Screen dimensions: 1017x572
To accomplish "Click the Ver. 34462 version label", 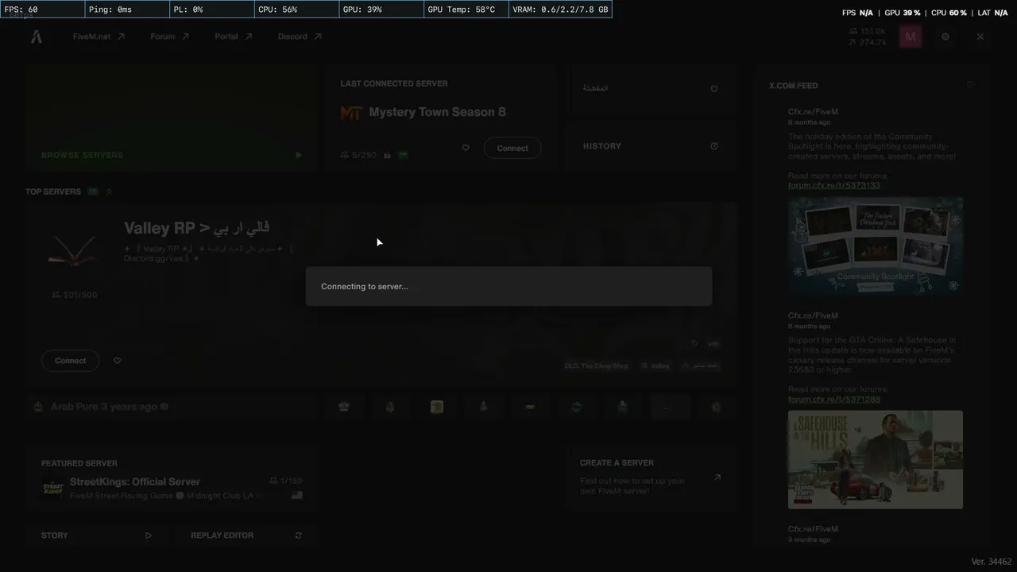I will pos(991,562).
